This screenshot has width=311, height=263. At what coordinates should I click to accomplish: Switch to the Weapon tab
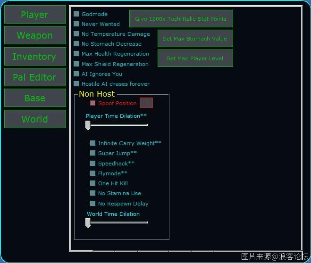pyautogui.click(x=35, y=35)
